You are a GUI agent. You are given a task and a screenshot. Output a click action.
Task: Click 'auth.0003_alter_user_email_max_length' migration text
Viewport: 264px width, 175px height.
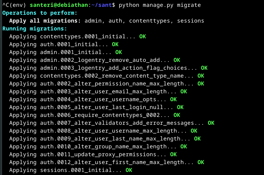tap(103, 92)
